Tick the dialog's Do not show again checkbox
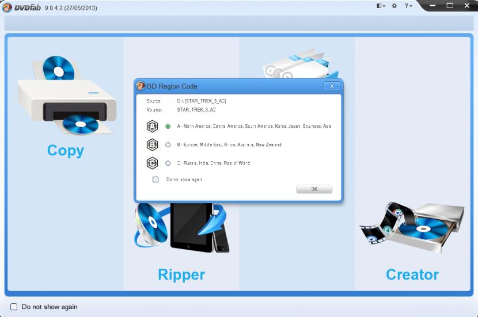The height and width of the screenshot is (317, 478). (x=155, y=179)
